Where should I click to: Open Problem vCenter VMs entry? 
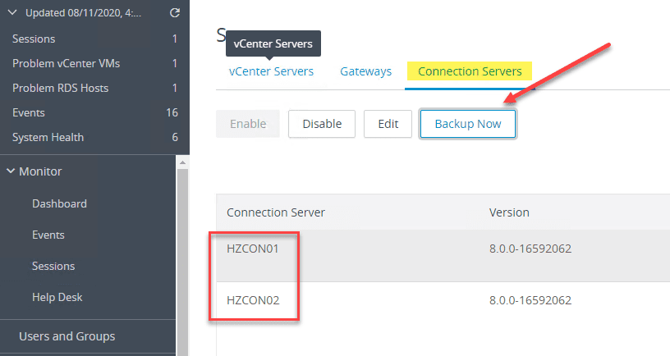coord(94,64)
